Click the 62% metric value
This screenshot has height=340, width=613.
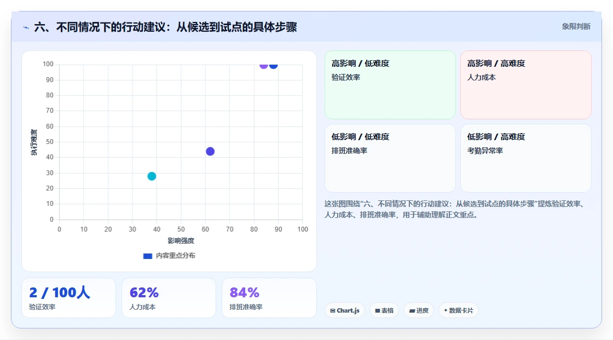click(x=144, y=292)
